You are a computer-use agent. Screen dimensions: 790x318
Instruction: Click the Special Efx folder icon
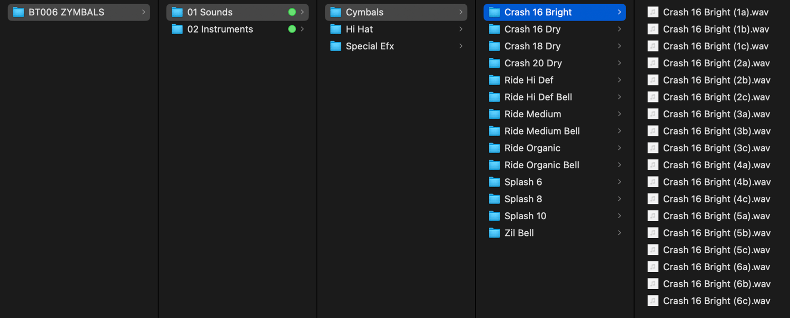pos(335,46)
